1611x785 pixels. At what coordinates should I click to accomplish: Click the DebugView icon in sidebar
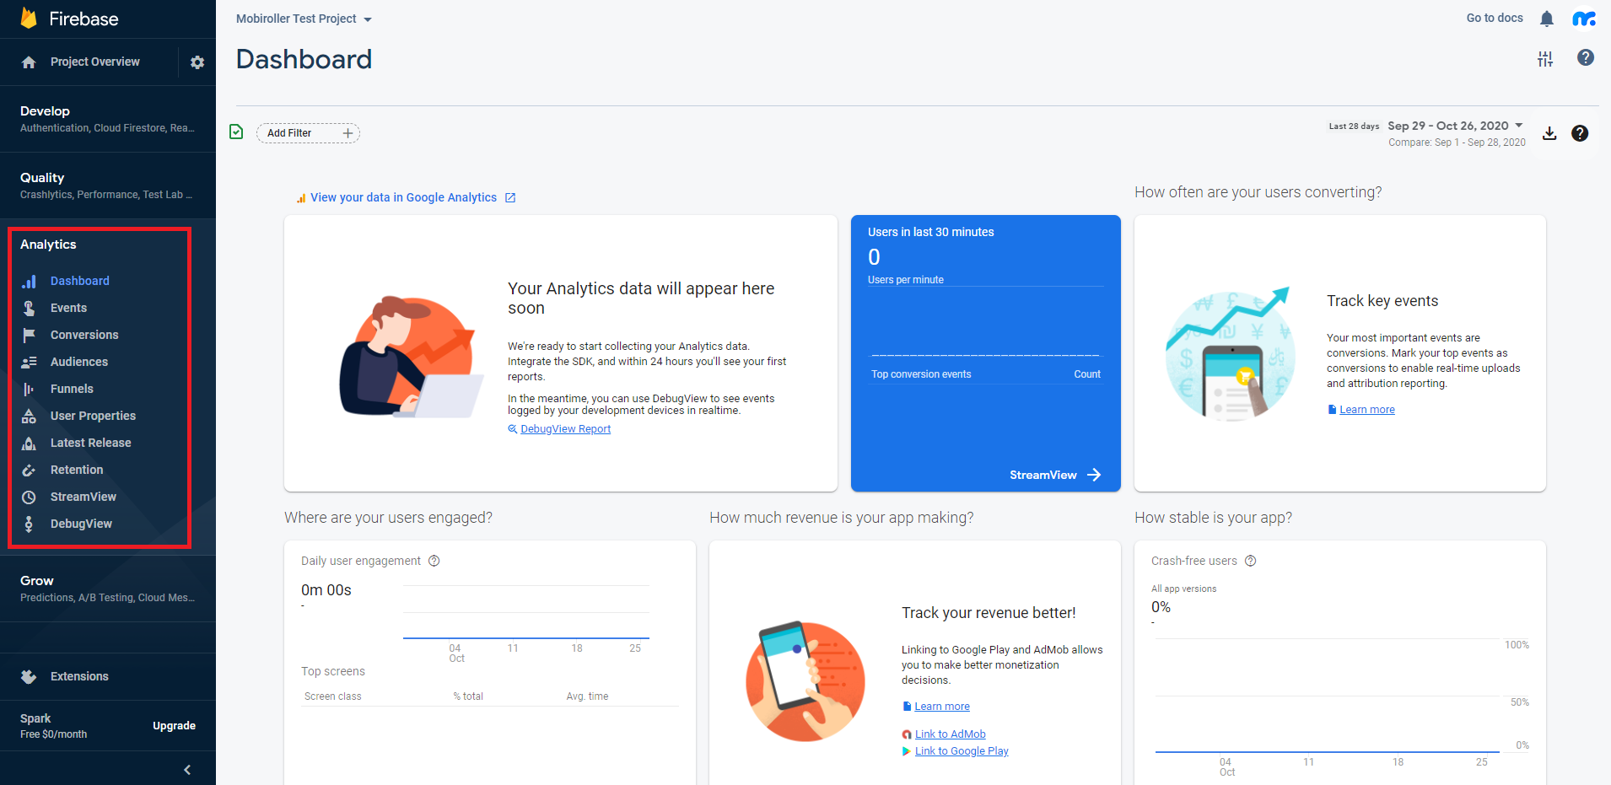[x=29, y=524]
